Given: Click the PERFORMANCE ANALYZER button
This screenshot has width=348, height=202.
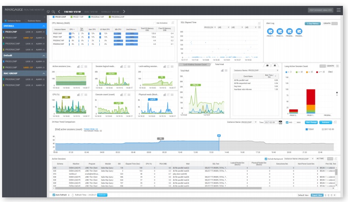Looking at the screenshot, I should click(x=320, y=10).
